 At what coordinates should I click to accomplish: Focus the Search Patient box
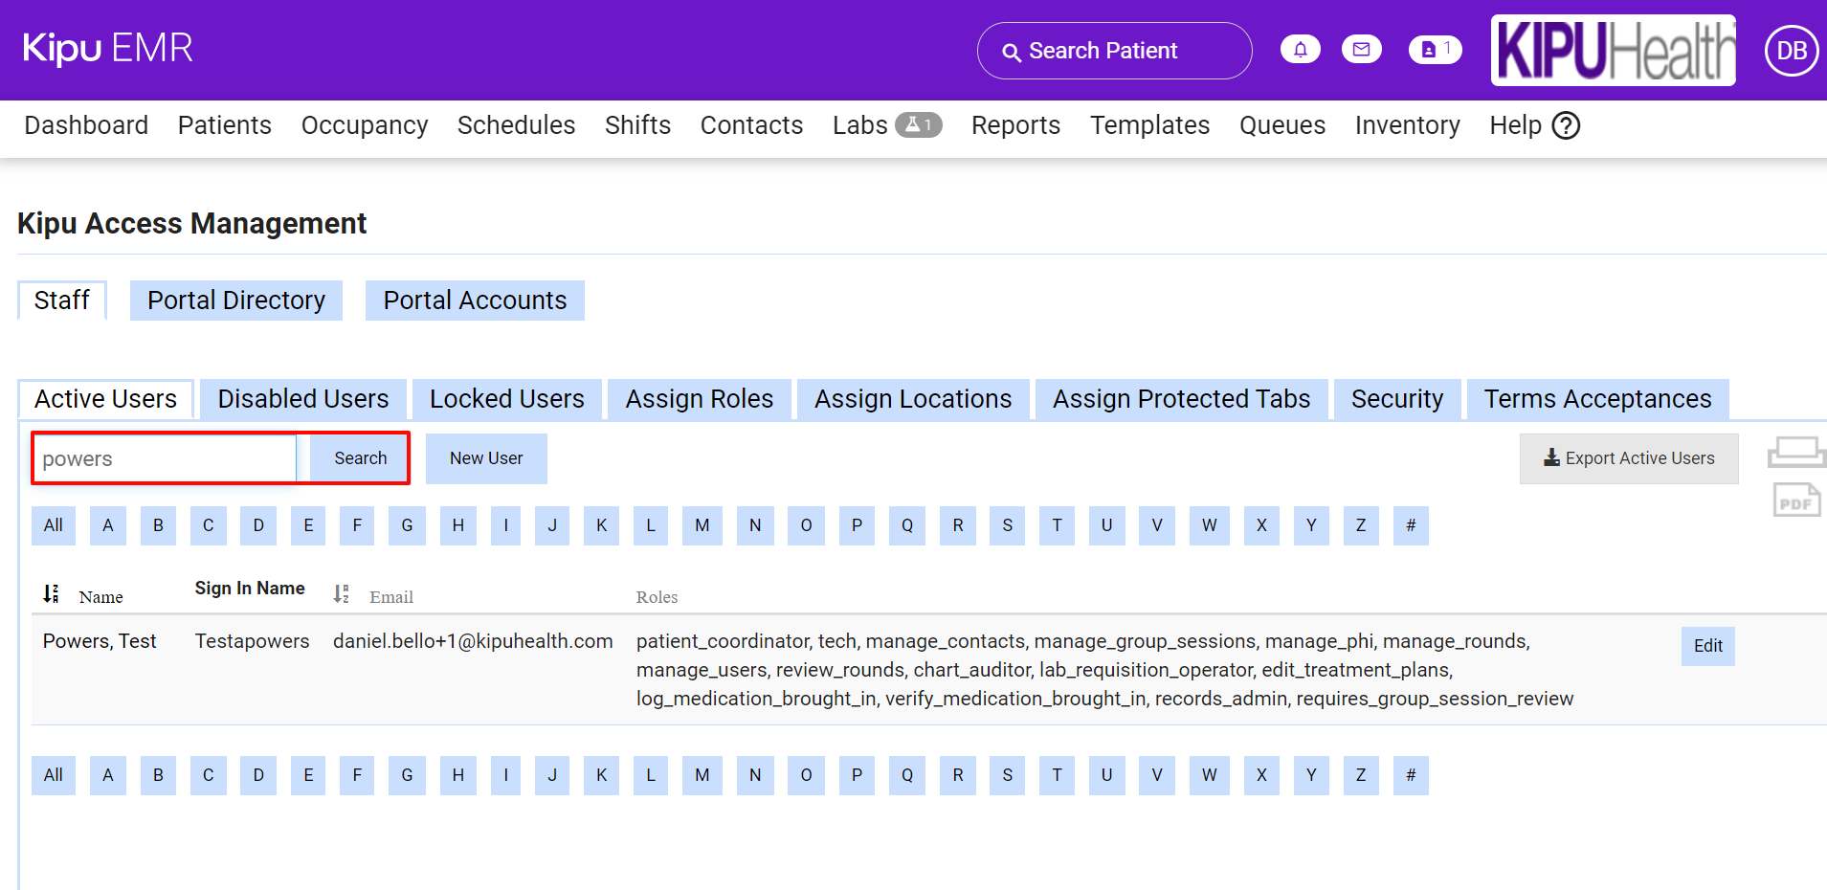1114,51
